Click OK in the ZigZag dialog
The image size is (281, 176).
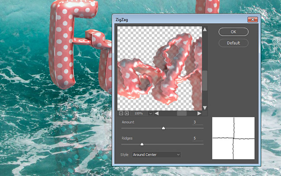coord(233,32)
